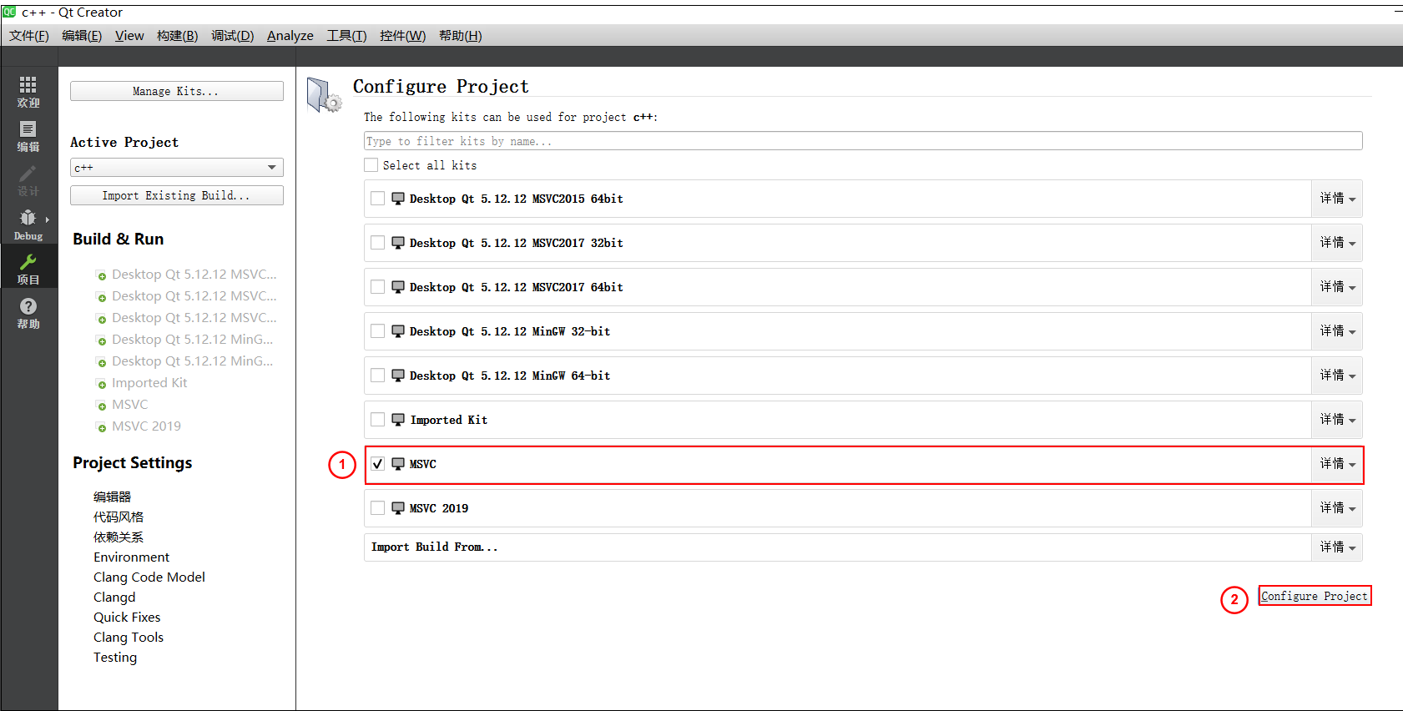Click Import Existing Build... button
The height and width of the screenshot is (711, 1403).
click(177, 195)
